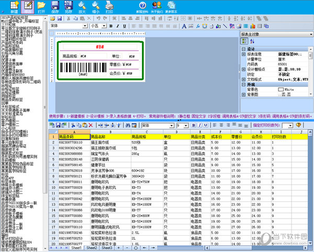Select 关于我们 (About Us) button
314x252 pixels.
coord(156,6)
